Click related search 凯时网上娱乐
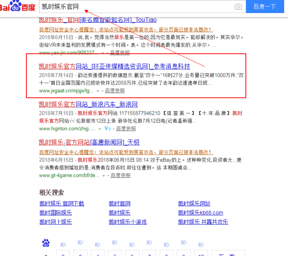Screen dimensions: 288x256 (x=56, y=222)
